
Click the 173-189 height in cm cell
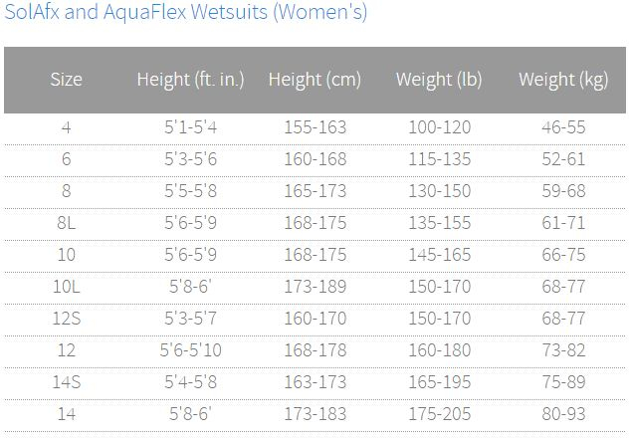tap(316, 287)
